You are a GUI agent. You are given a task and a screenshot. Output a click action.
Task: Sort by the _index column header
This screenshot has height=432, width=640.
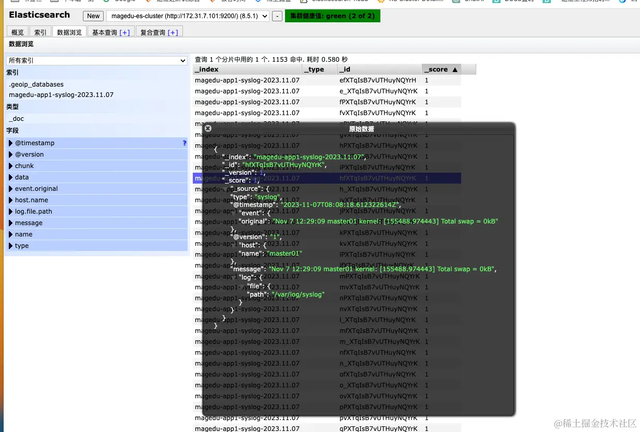pyautogui.click(x=247, y=69)
